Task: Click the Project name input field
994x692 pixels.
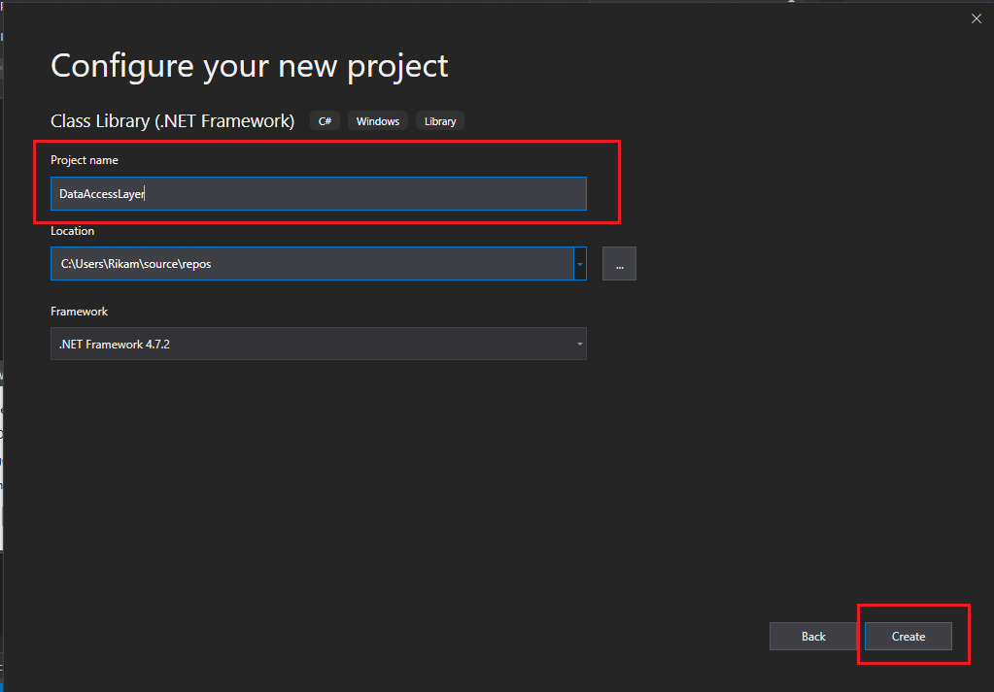Action: [x=318, y=193]
